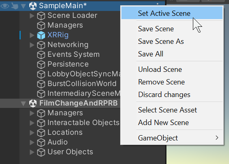Select the blue XRRig prefab cube icon
This screenshot has height=164, width=229.
(41, 35)
